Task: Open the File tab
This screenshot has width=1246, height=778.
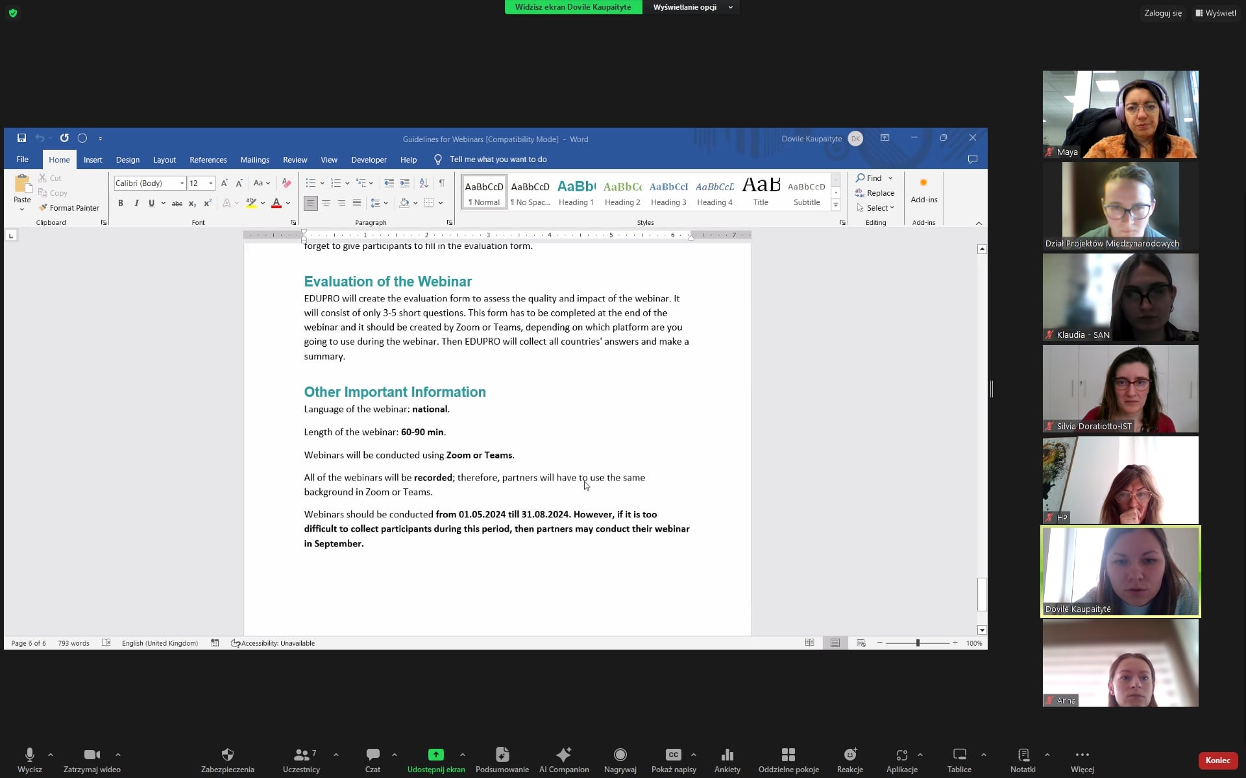Action: point(23,159)
